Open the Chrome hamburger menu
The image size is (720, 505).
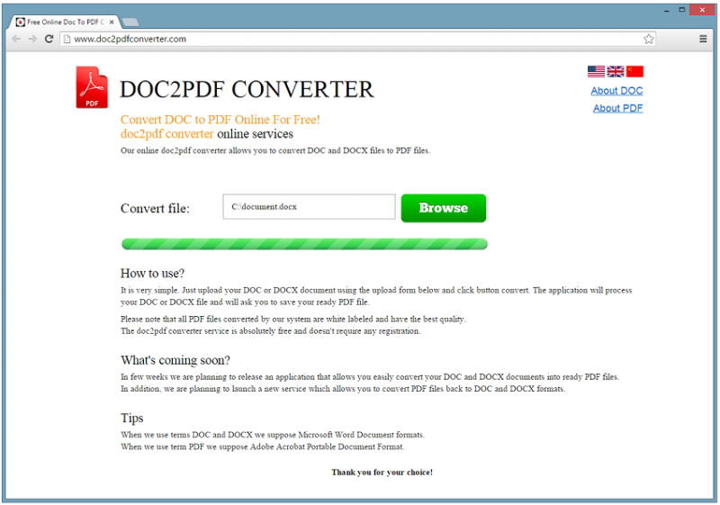point(703,39)
